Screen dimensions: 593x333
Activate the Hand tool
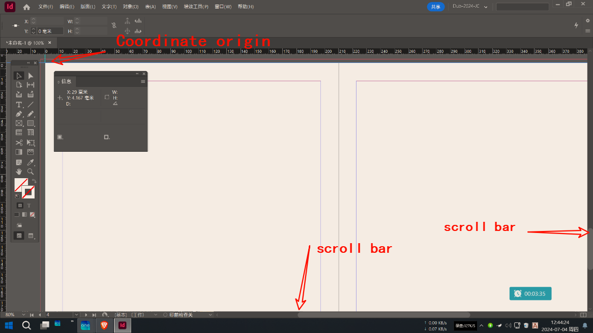[19, 172]
